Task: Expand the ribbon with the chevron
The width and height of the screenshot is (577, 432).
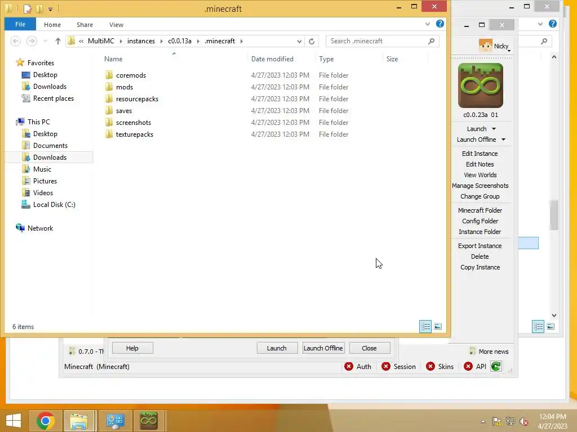Action: [427, 24]
